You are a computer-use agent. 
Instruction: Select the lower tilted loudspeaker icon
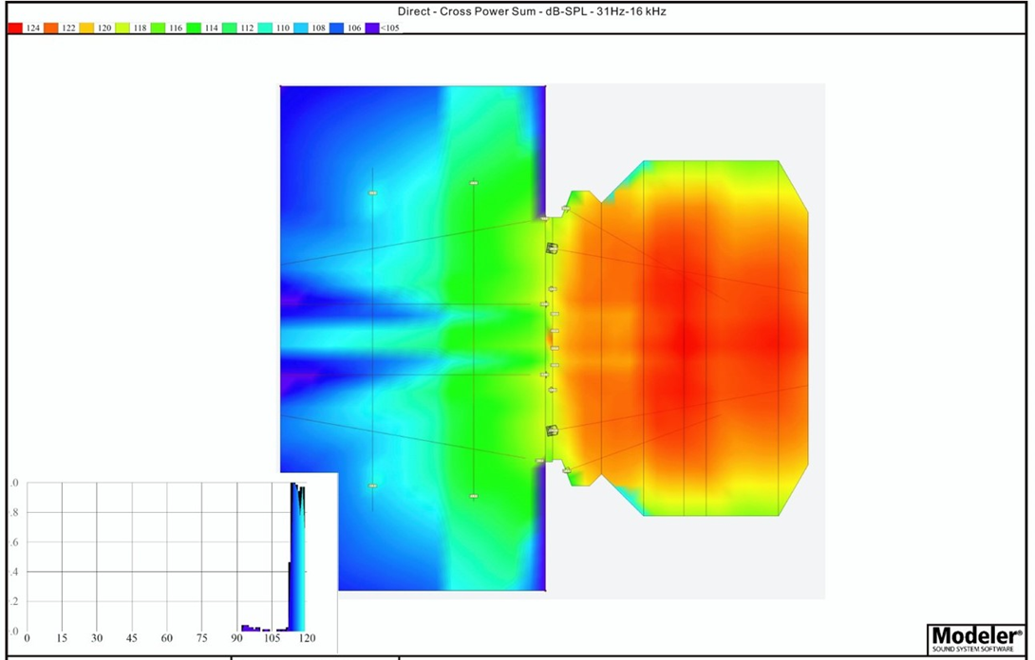tap(552, 431)
